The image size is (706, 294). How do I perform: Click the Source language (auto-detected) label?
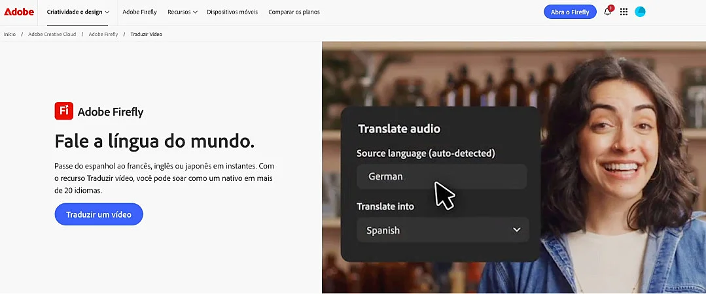426,154
